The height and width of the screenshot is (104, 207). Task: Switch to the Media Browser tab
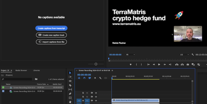coord(21,70)
